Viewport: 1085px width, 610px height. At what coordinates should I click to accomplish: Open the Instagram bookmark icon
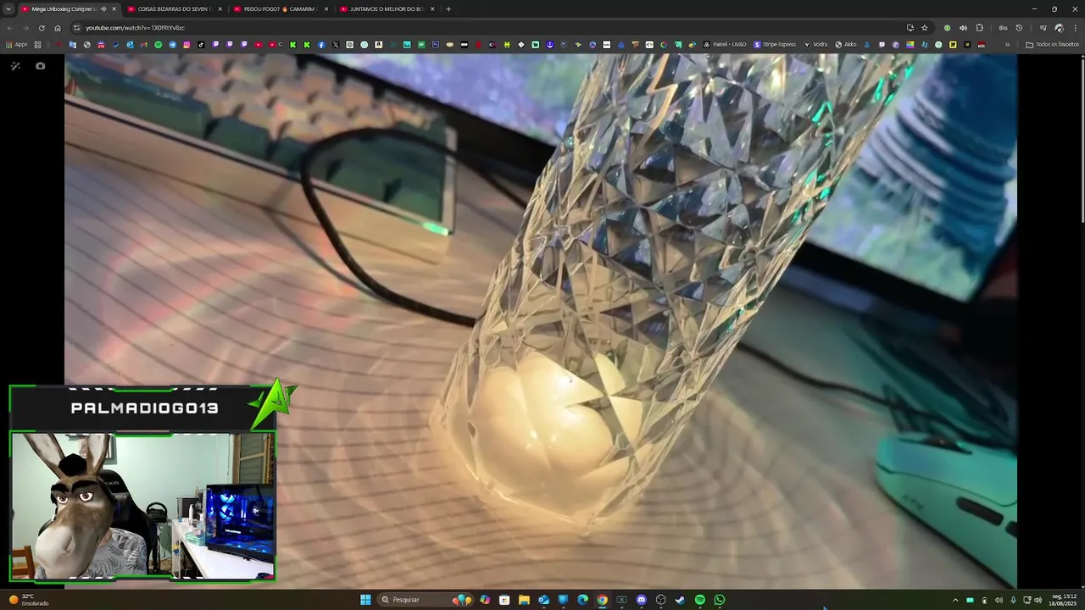pos(186,44)
